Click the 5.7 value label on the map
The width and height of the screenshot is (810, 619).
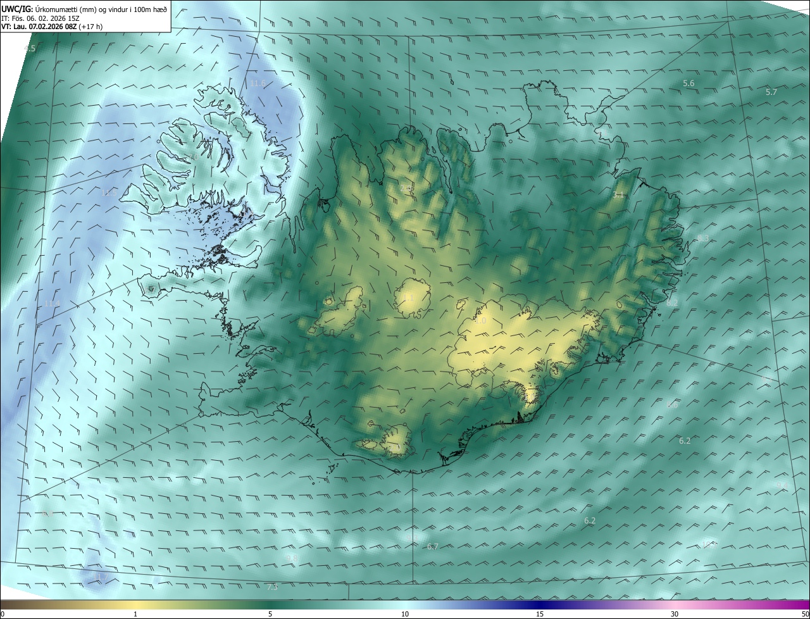(x=771, y=92)
